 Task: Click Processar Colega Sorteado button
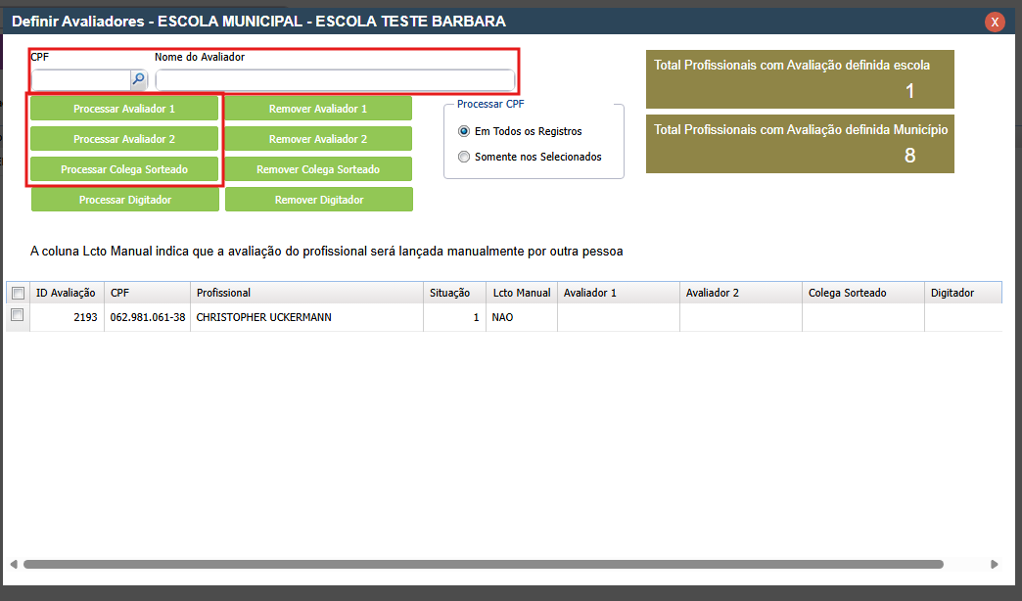coord(124,169)
